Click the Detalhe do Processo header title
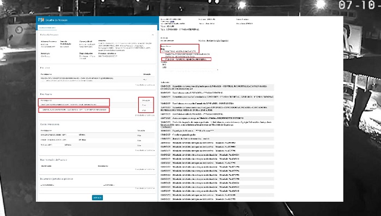This screenshot has width=381, height=216. 57,20
